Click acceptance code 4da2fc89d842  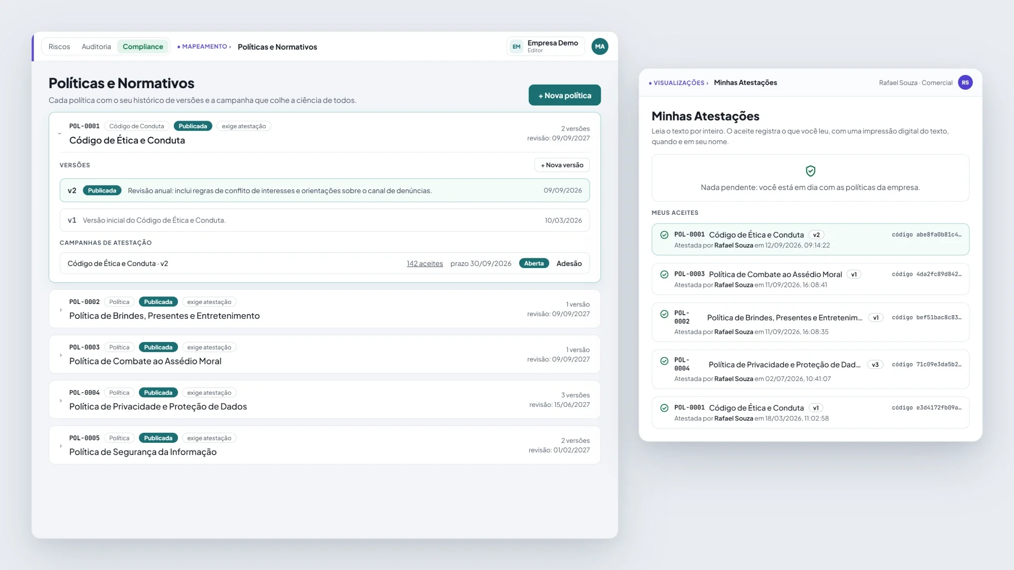(x=926, y=275)
